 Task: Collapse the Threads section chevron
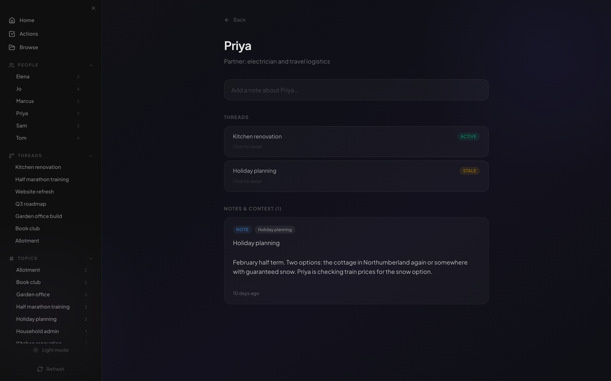point(91,155)
